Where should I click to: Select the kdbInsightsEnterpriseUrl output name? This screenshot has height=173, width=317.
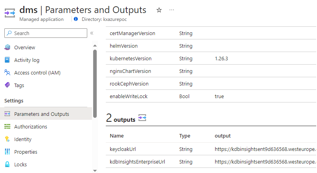point(137,162)
